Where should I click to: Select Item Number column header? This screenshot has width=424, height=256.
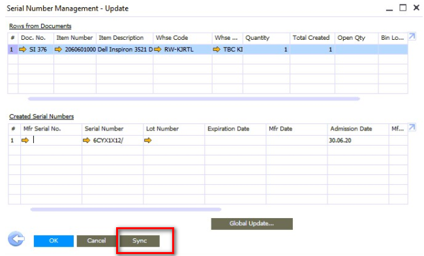tap(75, 38)
